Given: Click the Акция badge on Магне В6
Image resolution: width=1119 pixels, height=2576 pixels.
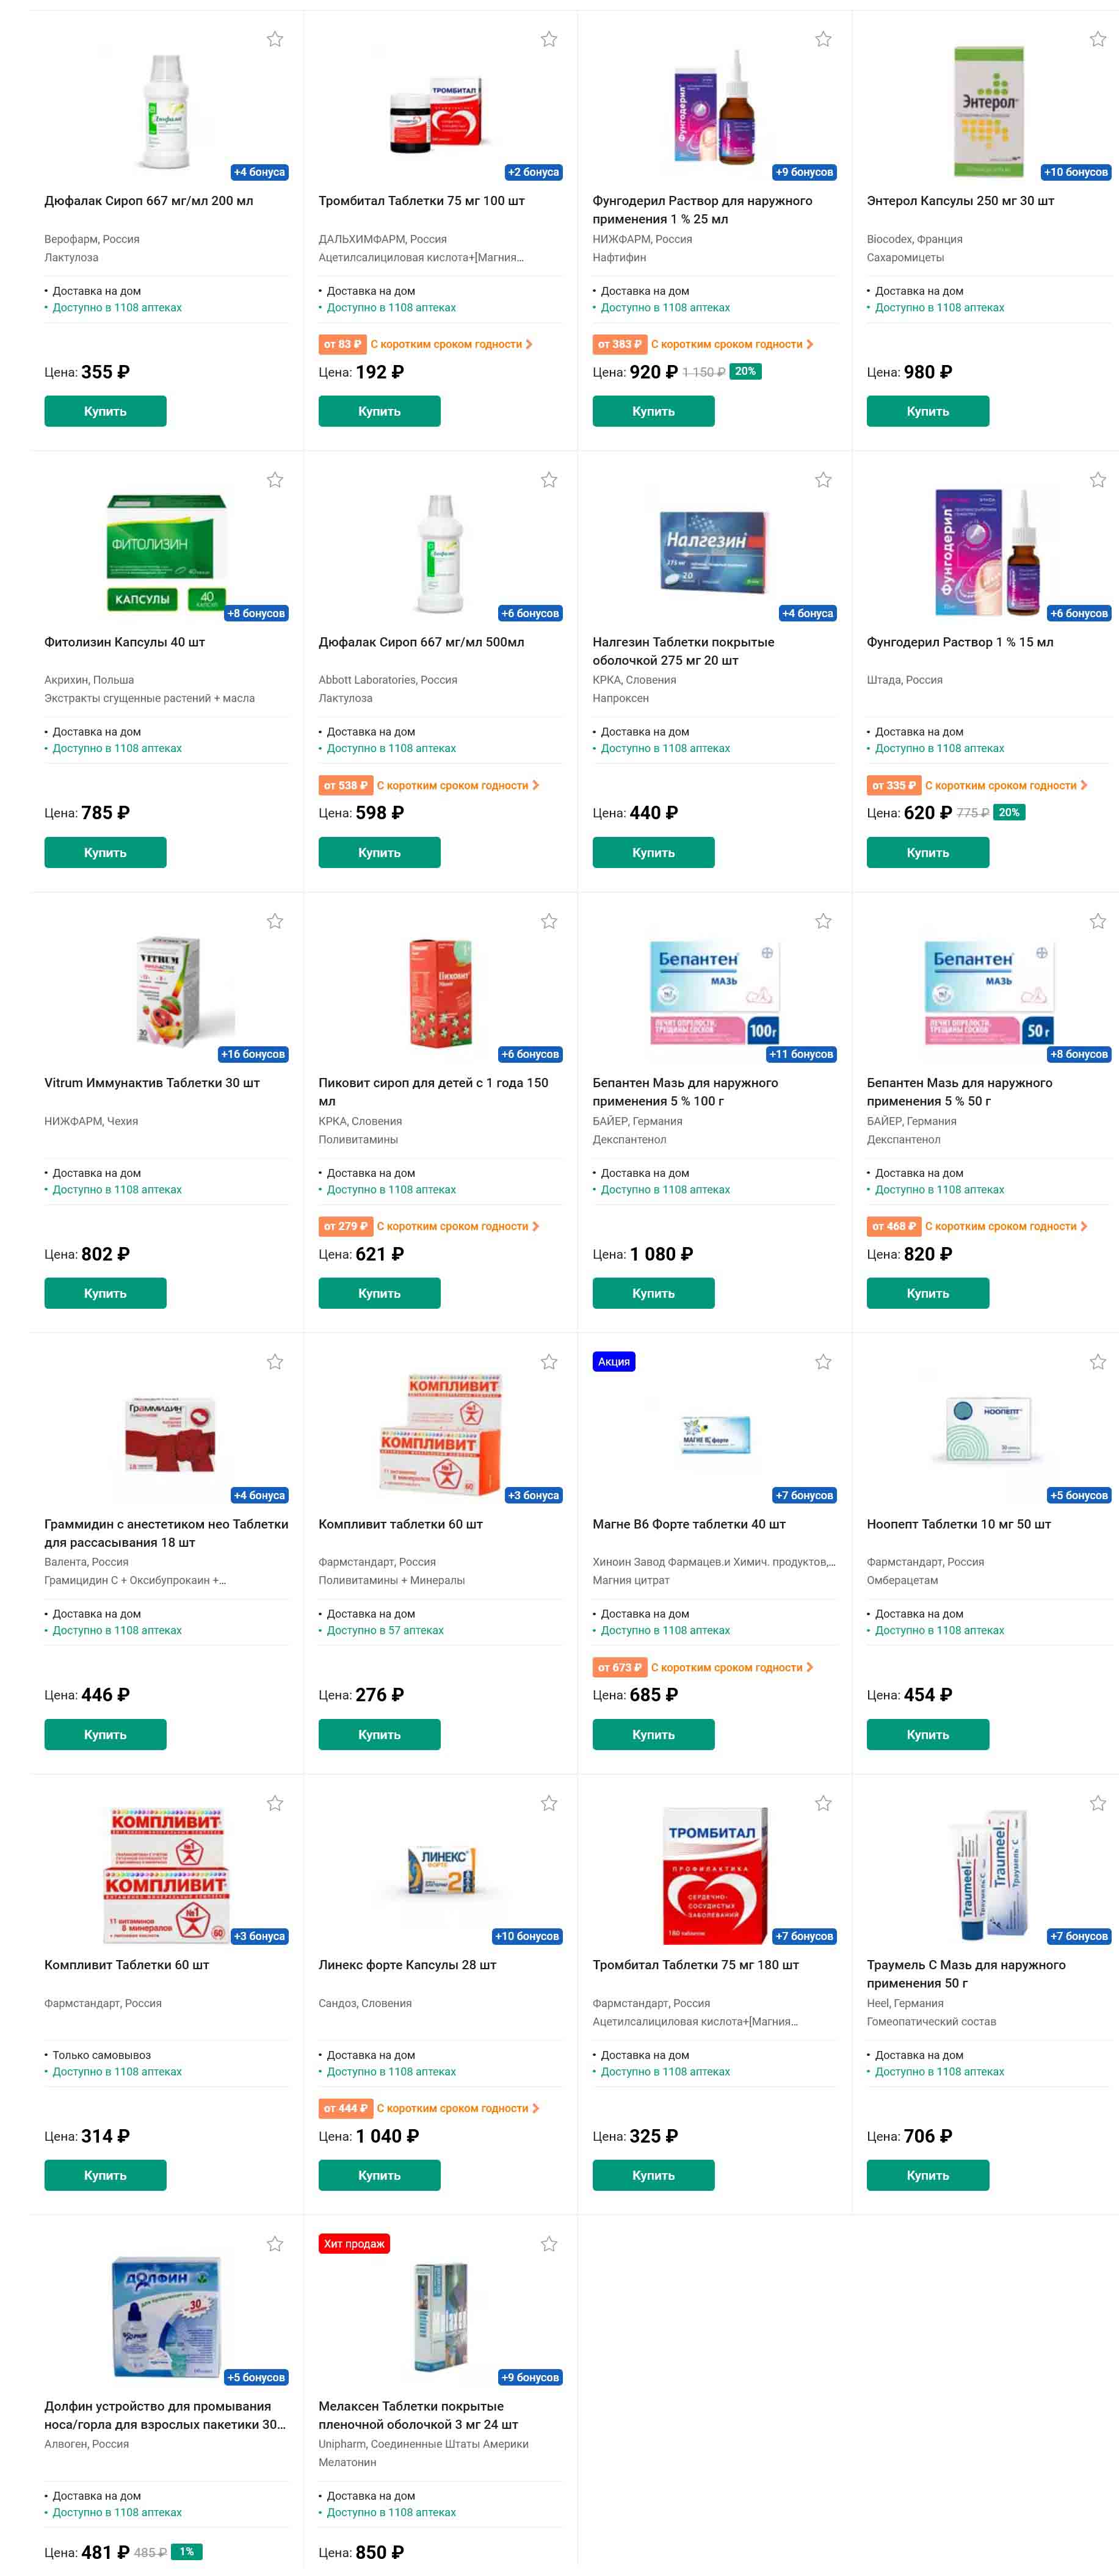Looking at the screenshot, I should pos(614,1362).
